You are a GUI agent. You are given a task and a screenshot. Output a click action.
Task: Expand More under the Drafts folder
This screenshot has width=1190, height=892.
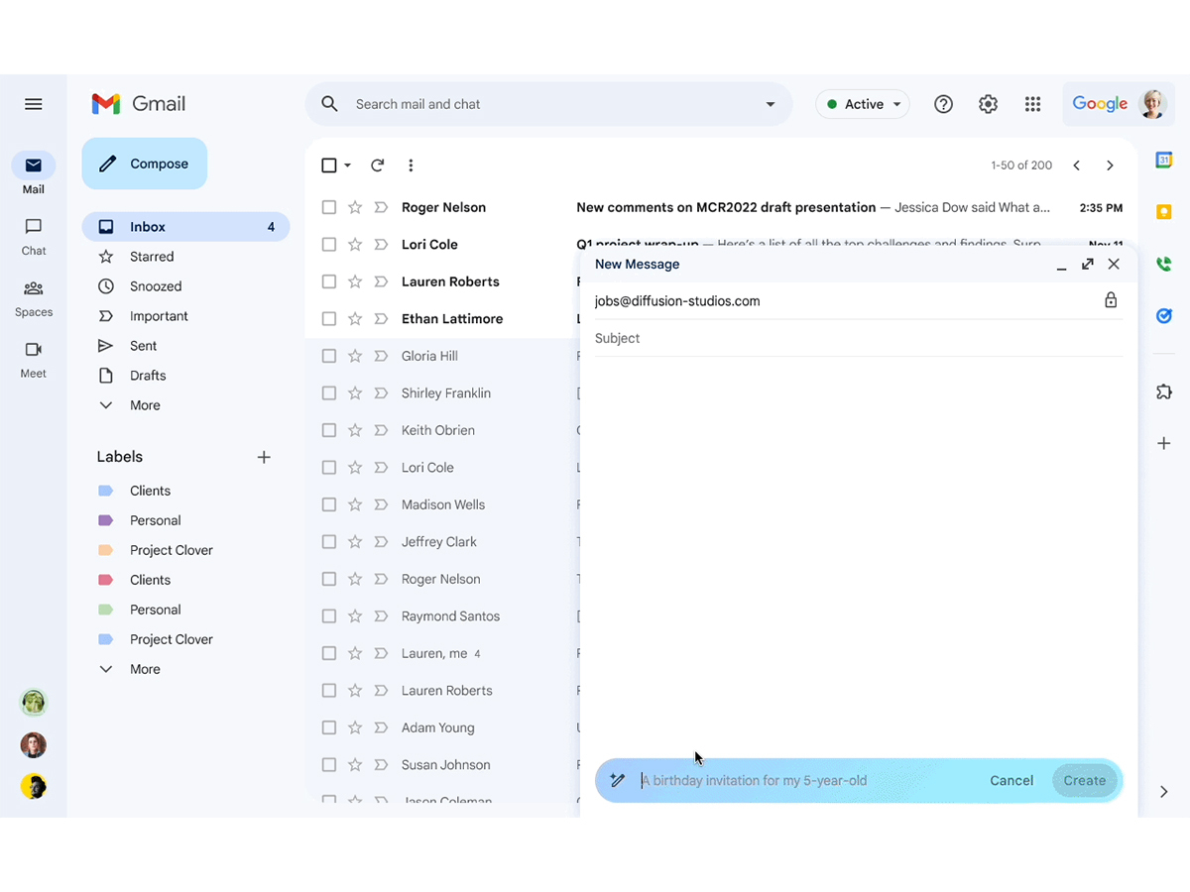(144, 405)
